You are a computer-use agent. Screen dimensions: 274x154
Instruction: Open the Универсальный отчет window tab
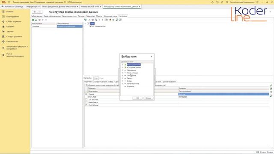pyautogui.click(x=90, y=7)
